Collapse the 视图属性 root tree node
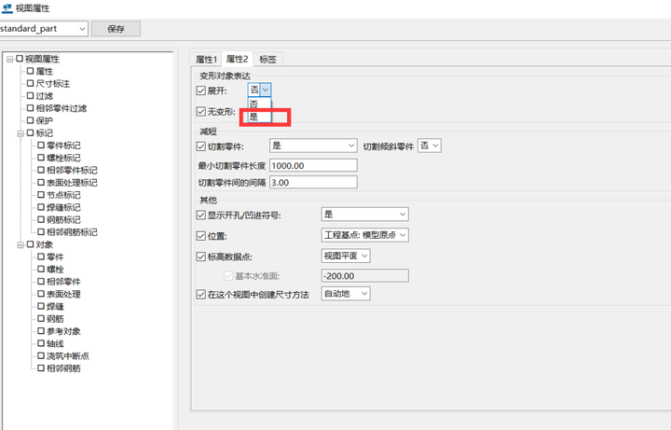The width and height of the screenshot is (671, 430). (x=10, y=59)
